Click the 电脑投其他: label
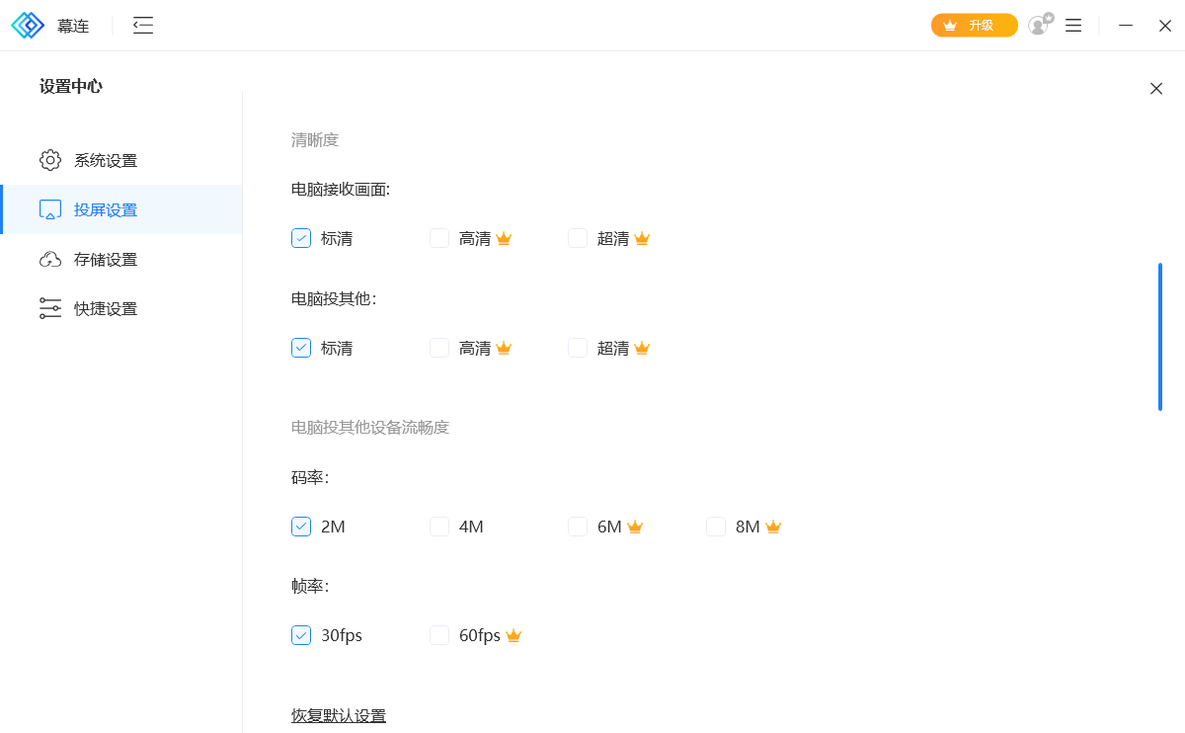1185x733 pixels. click(334, 298)
